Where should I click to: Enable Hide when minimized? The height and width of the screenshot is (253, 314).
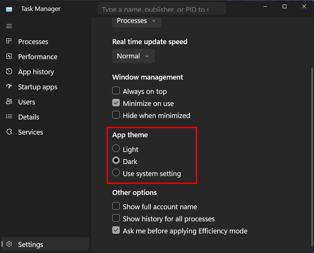[x=116, y=115]
